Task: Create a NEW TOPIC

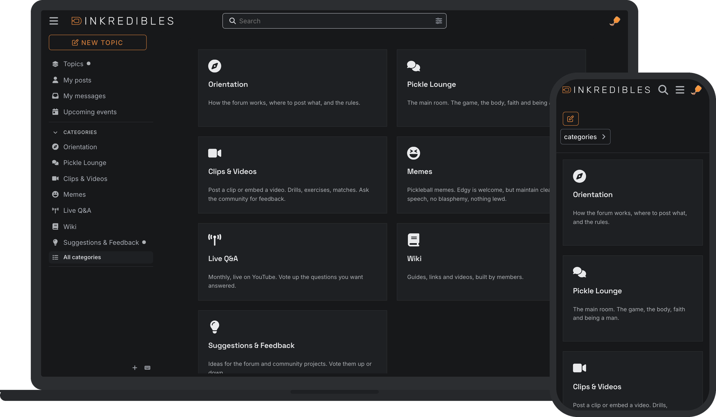Action: 98,43
